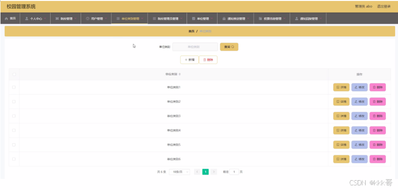Click the 新增 add button
Viewport: 398px width, 190px height.
(189, 60)
